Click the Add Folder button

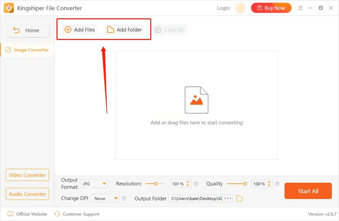click(x=124, y=30)
